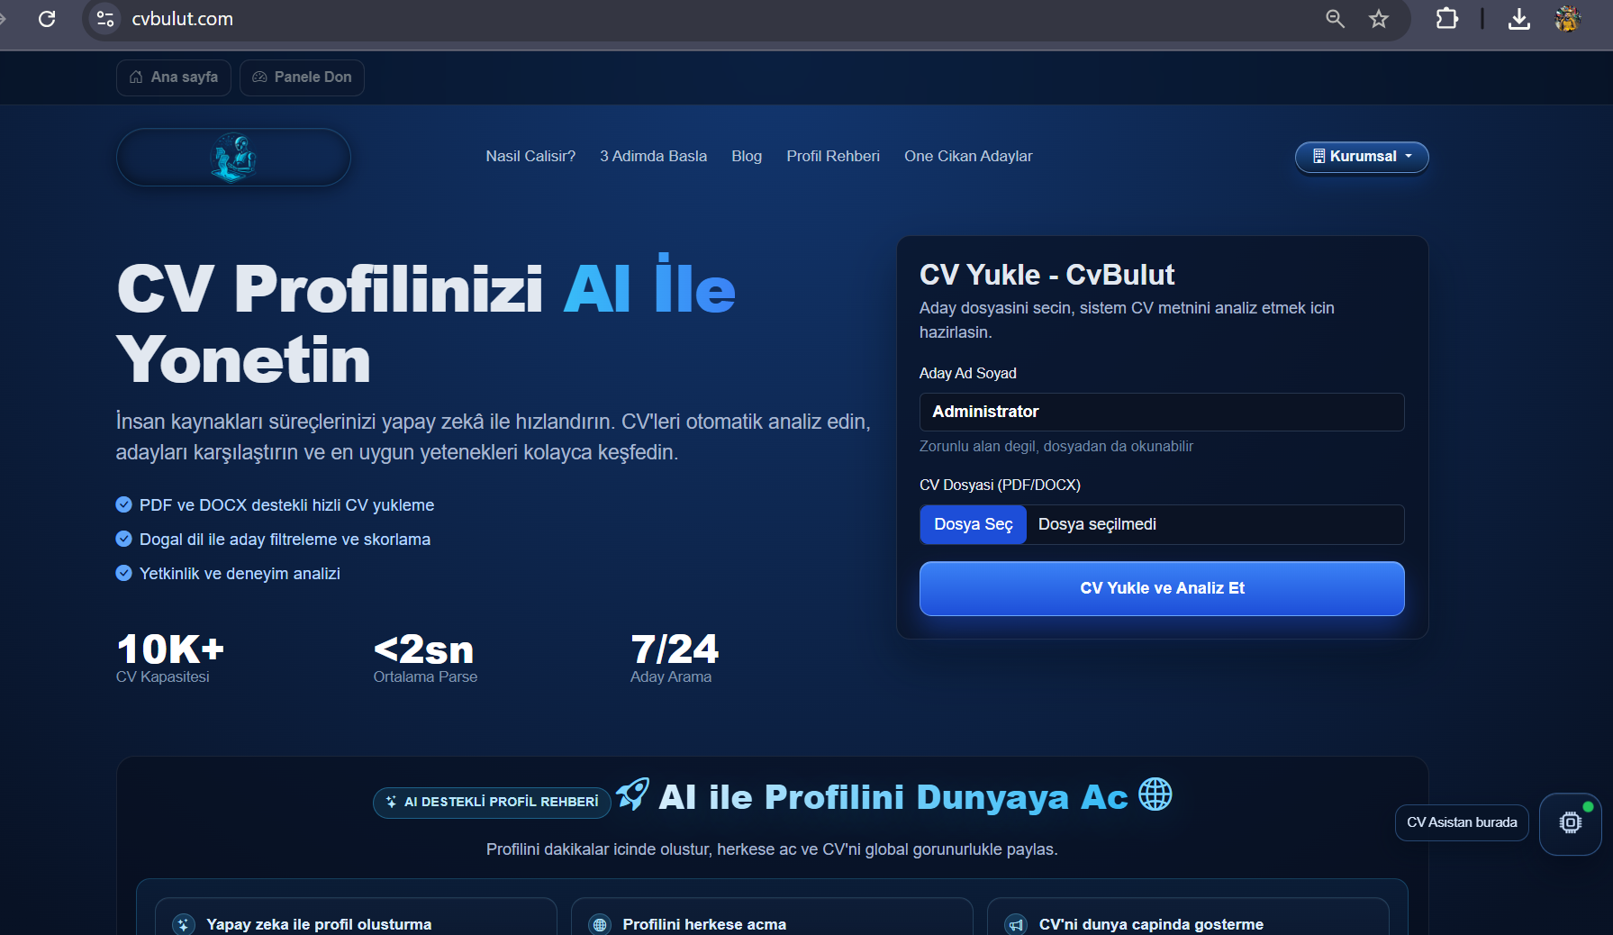Image resolution: width=1613 pixels, height=935 pixels.
Task: Open the CV Asistan chip icon button
Action: coord(1571,823)
